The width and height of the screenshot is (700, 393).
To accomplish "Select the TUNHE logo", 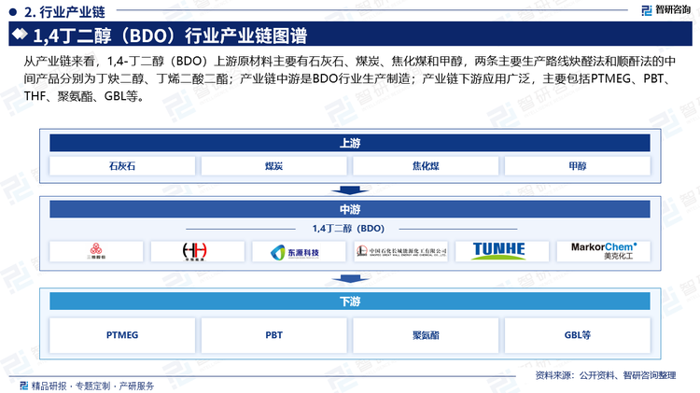I will (x=498, y=251).
